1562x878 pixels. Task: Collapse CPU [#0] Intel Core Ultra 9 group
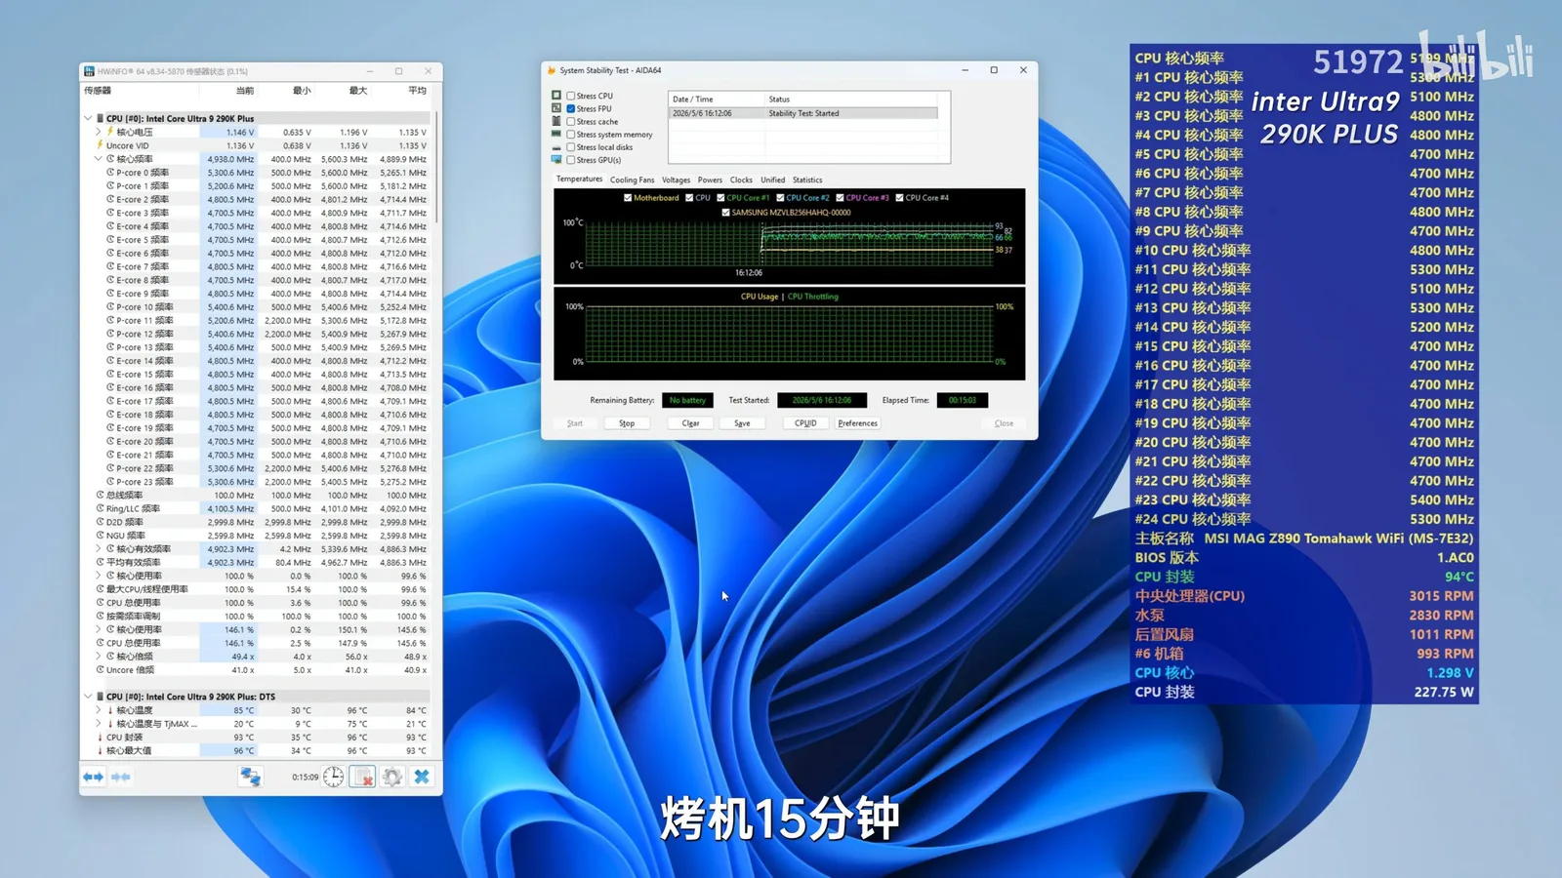88,118
